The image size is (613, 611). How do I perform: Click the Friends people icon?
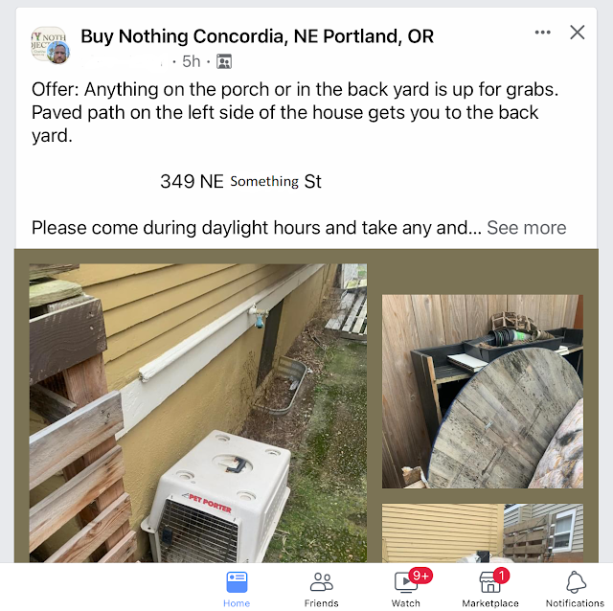[322, 582]
